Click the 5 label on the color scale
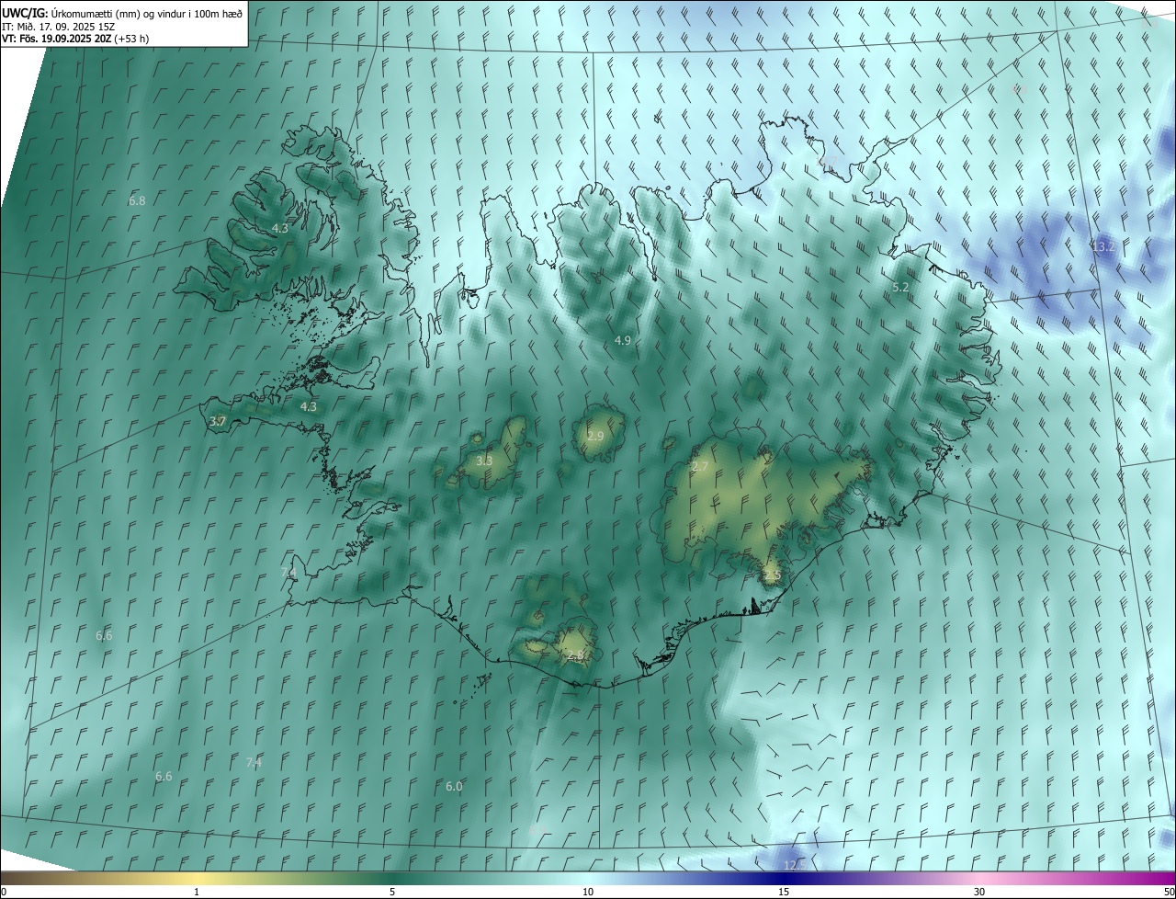This screenshot has width=1176, height=899. (x=392, y=892)
